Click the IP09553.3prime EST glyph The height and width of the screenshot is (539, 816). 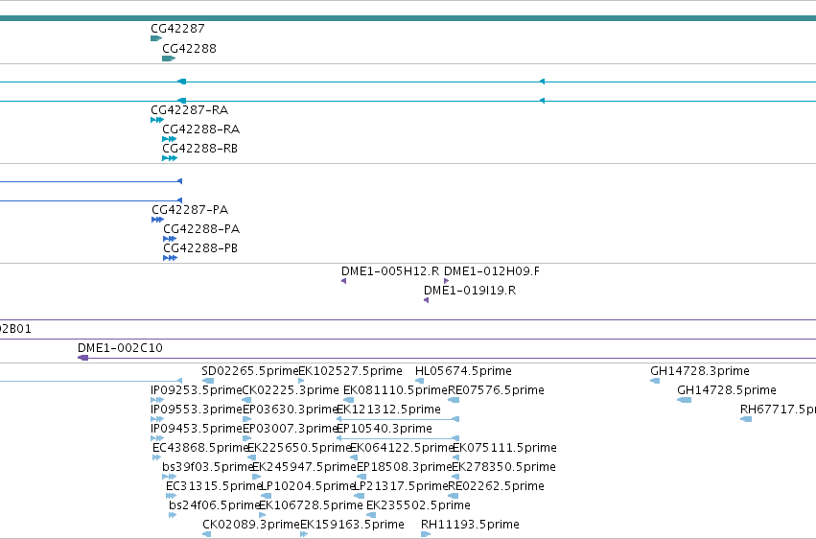tap(157, 420)
